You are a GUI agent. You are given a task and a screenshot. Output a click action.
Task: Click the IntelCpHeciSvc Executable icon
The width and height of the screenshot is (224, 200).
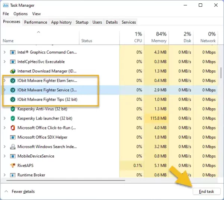(x=13, y=62)
